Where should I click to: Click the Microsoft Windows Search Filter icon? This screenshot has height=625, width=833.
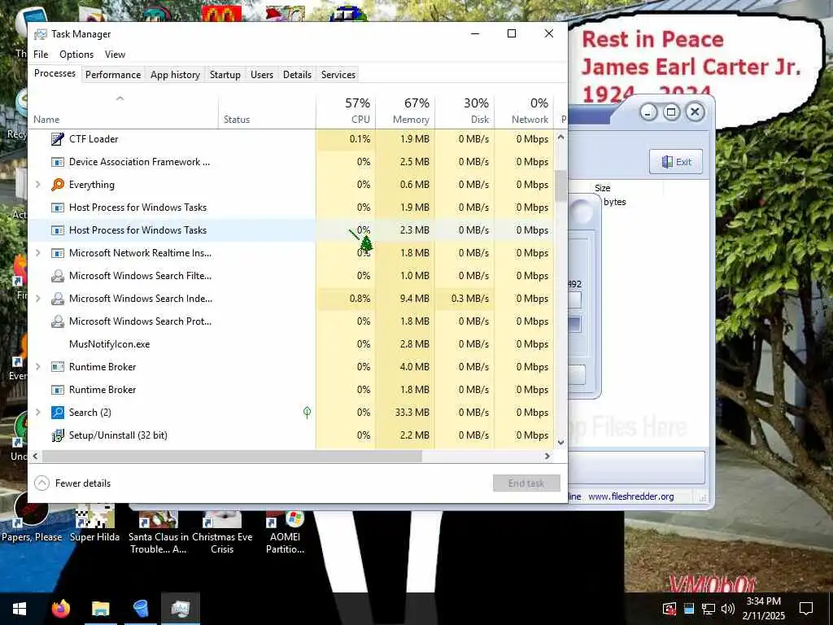pyautogui.click(x=58, y=276)
